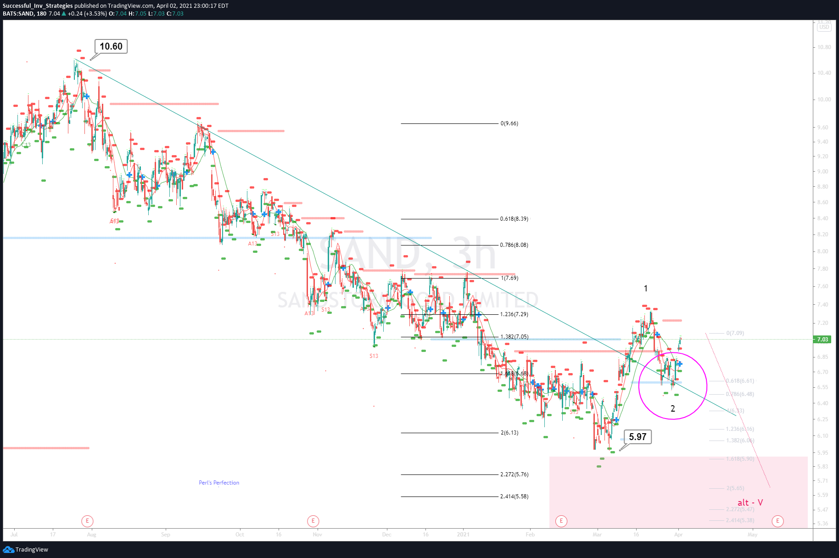The image size is (839, 558).
Task: Click the 8.00 price axis label
Action: 823,251
